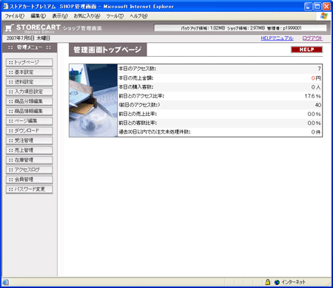Click the 過去30日以内での注文未処理件数 label
This screenshot has width=333, height=288.
[x=155, y=132]
